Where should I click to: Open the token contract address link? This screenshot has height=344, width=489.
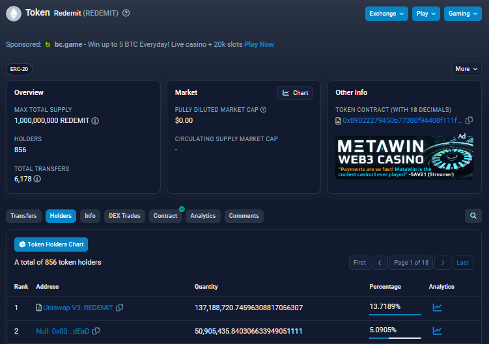pyautogui.click(x=402, y=120)
